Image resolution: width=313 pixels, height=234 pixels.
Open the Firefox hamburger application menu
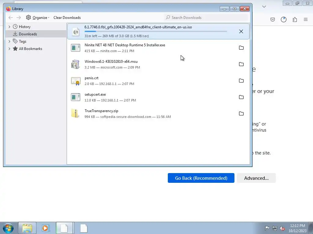[306, 19]
